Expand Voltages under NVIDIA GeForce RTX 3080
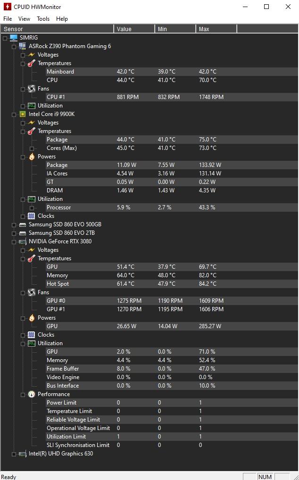The height and width of the screenshot is (480, 299). coord(23,250)
